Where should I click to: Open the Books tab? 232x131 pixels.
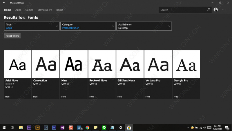click(x=60, y=10)
